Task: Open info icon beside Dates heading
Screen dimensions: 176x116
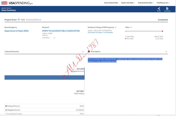Action: point(131,27)
